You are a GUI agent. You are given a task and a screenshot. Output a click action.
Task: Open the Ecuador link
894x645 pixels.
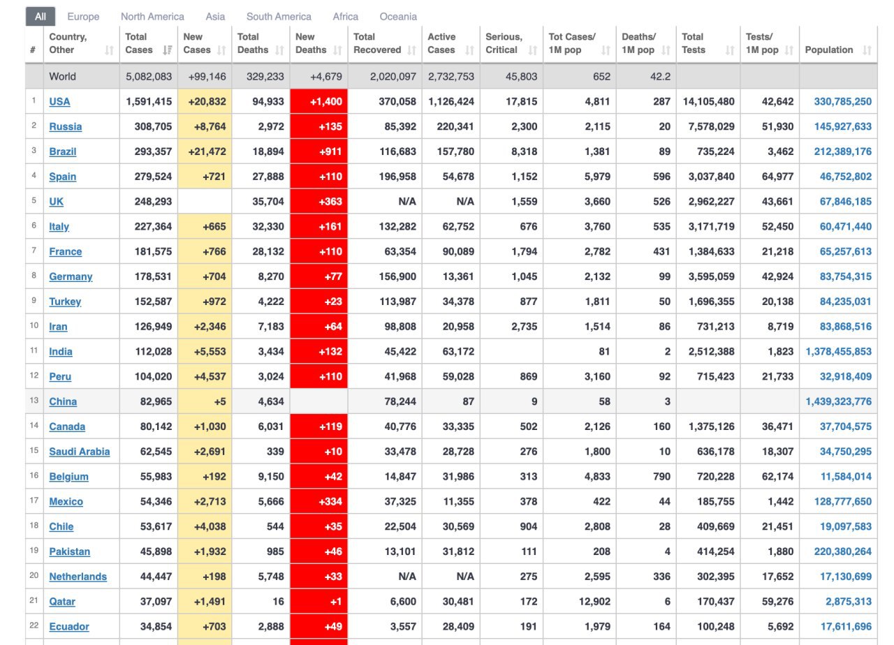pos(69,627)
